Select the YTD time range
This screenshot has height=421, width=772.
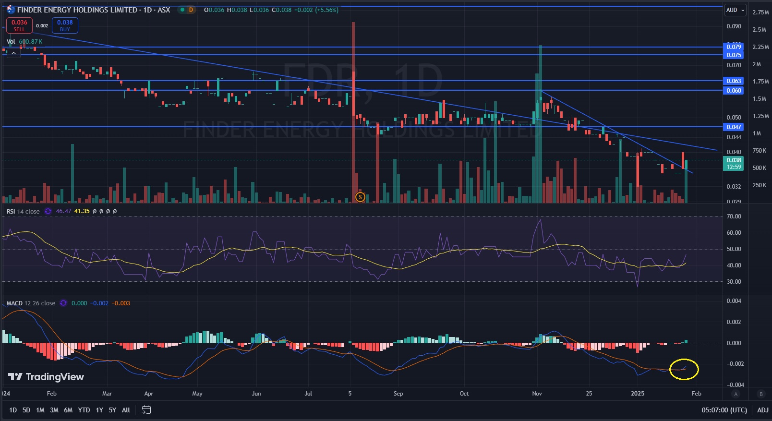[84, 410]
